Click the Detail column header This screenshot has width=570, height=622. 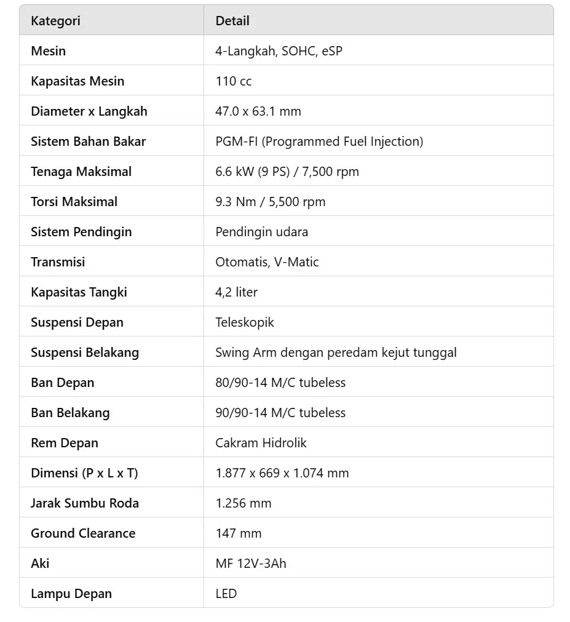[232, 21]
